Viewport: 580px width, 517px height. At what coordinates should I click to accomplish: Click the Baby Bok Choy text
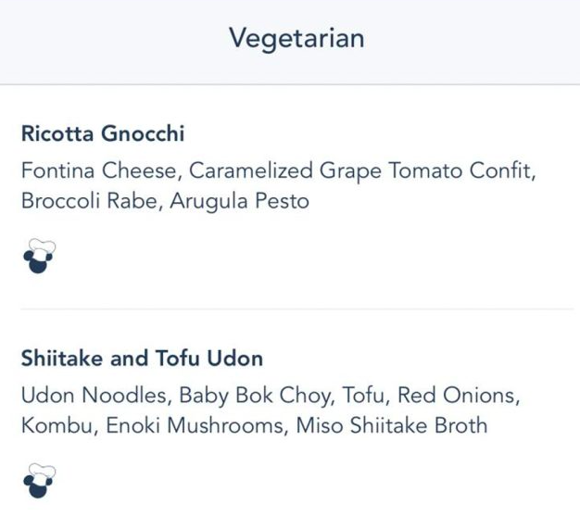pyautogui.click(x=257, y=396)
